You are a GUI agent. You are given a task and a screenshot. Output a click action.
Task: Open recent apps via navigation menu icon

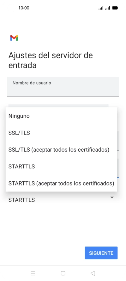(33, 273)
